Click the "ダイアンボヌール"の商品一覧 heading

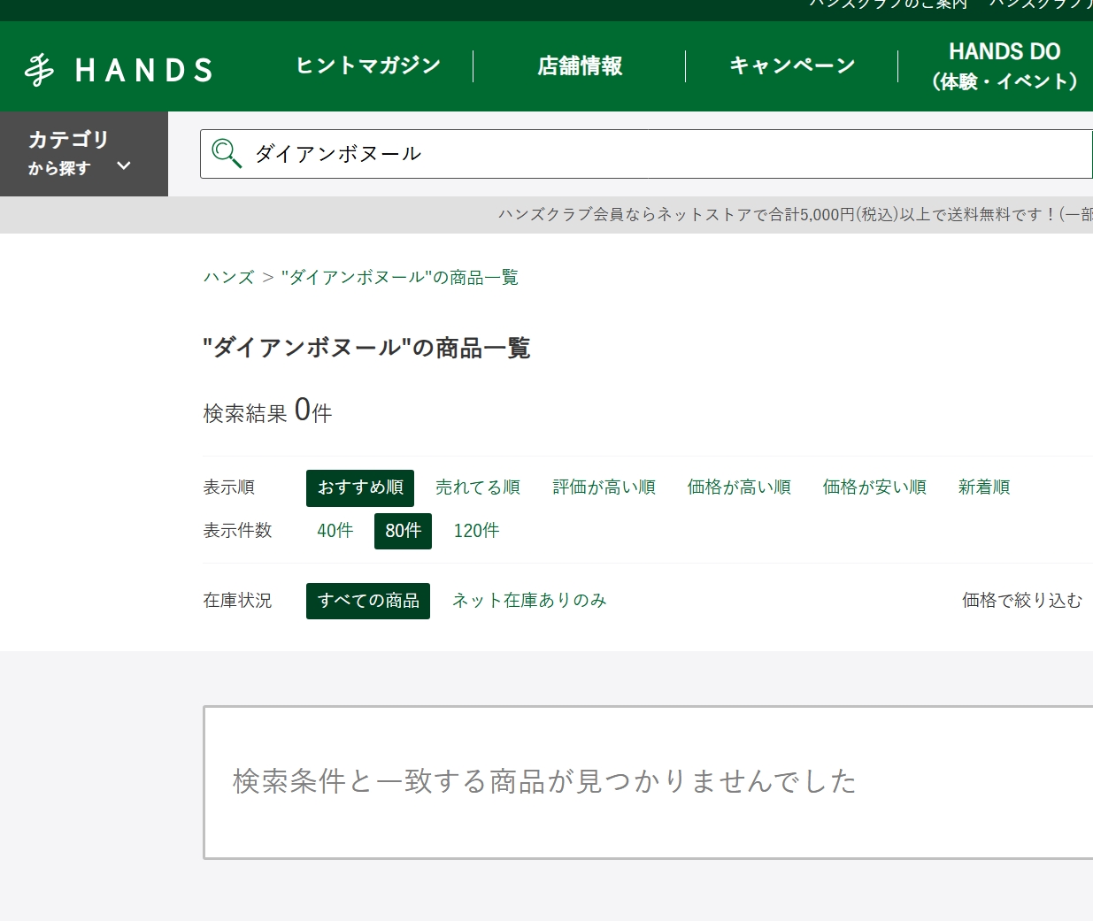coord(366,348)
